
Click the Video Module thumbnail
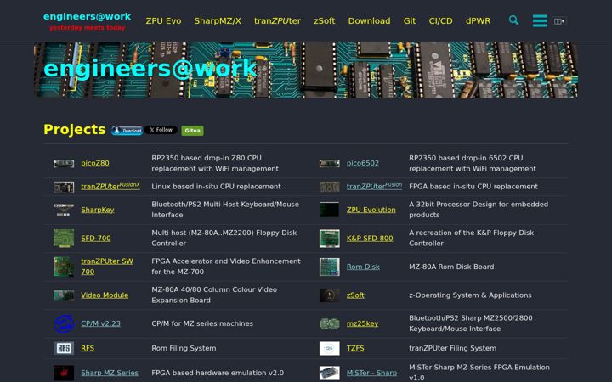coord(64,295)
